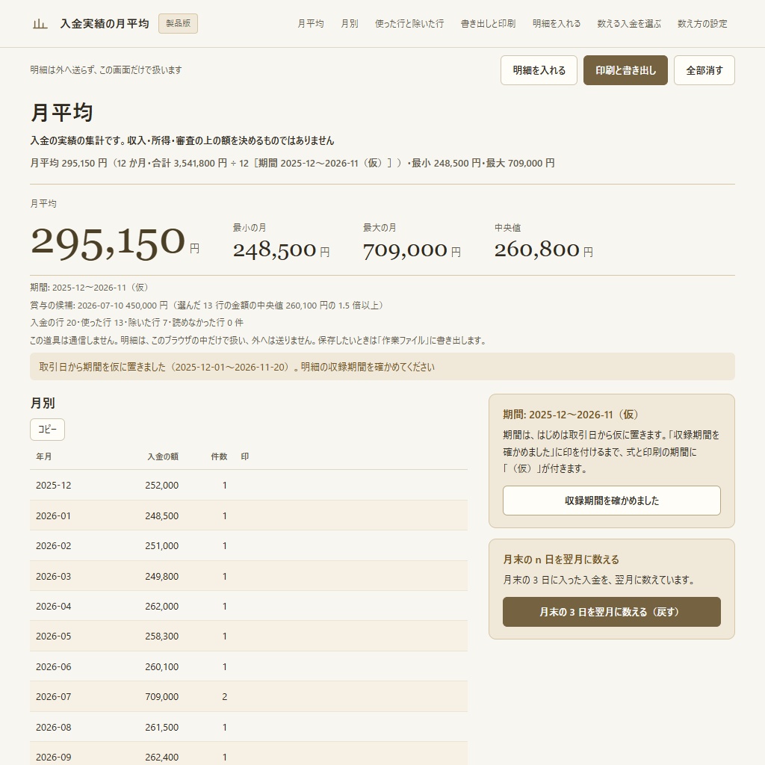Select the 2026-03 row month cell

pos(53,576)
